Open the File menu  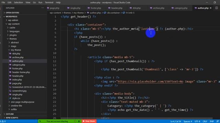pyautogui.click(x=3, y=2)
